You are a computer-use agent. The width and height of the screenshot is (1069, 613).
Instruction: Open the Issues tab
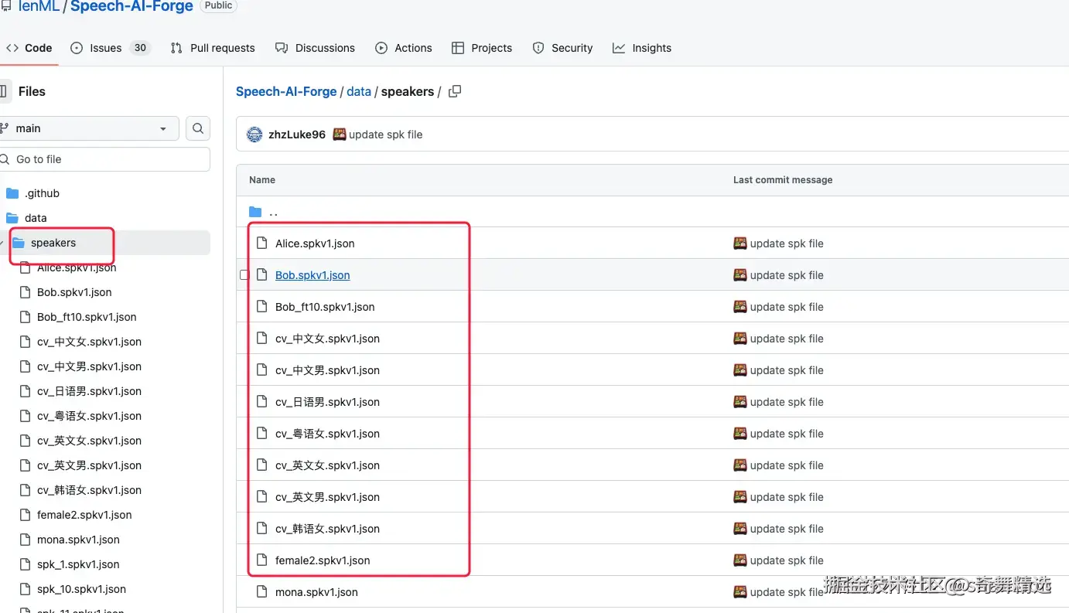(x=110, y=48)
